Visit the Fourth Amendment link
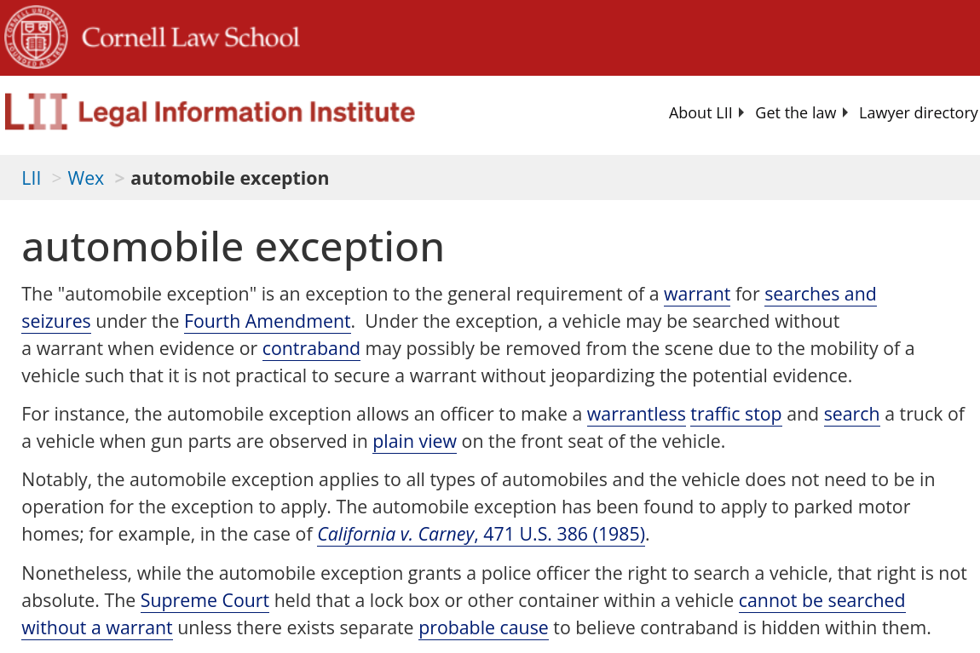Image resolution: width=980 pixels, height=653 pixels. click(267, 322)
